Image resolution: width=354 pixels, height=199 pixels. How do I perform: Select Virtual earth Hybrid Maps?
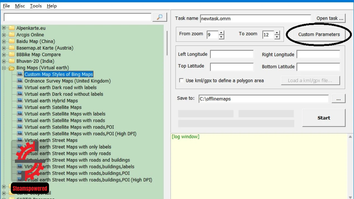pos(51,101)
